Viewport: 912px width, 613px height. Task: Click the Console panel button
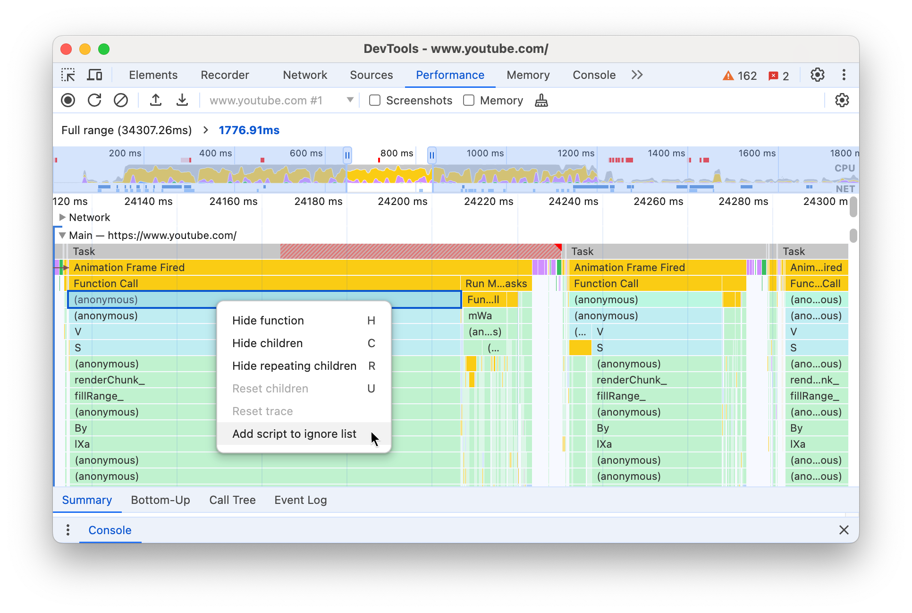[594, 75]
